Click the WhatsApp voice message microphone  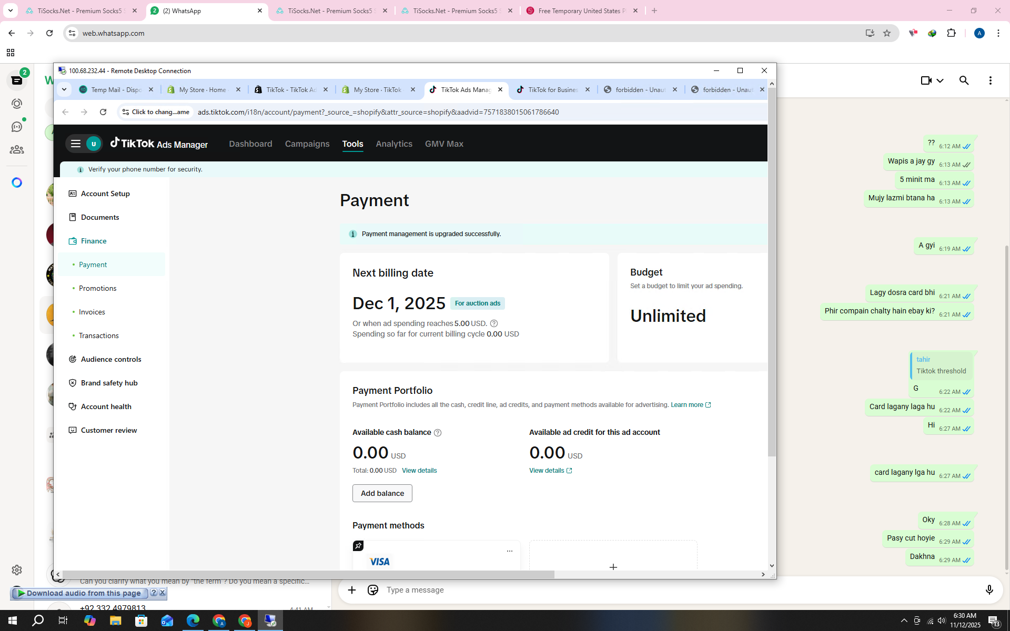tap(989, 590)
